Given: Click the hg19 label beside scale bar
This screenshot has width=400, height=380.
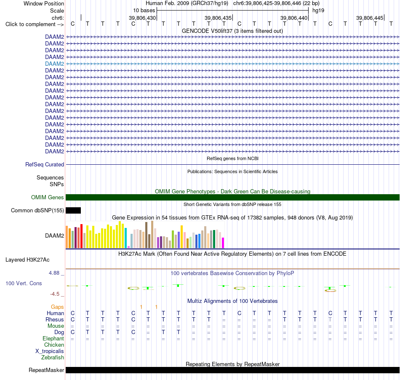Looking at the screenshot, I should pos(318,11).
